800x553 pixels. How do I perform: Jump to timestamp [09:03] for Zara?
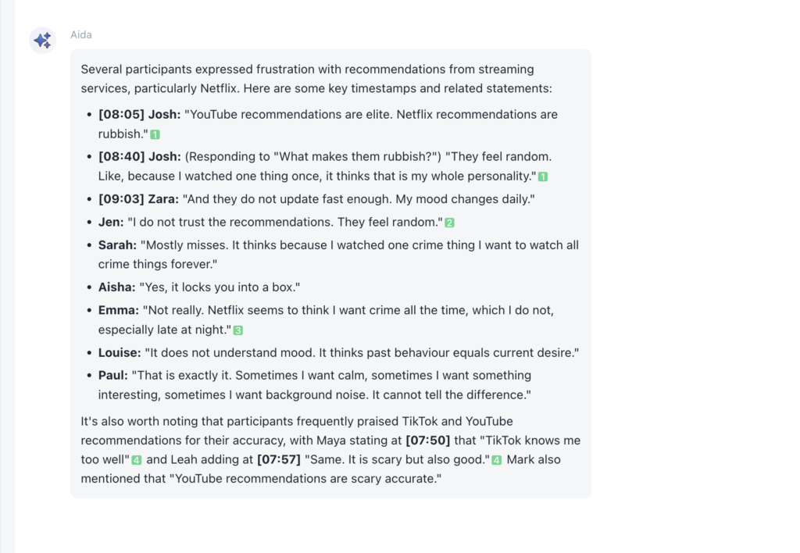pyautogui.click(x=121, y=199)
